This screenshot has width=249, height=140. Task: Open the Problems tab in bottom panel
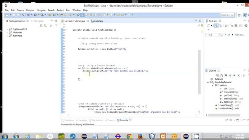click(68, 120)
